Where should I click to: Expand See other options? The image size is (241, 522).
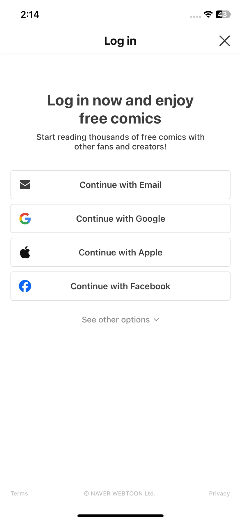(x=120, y=320)
